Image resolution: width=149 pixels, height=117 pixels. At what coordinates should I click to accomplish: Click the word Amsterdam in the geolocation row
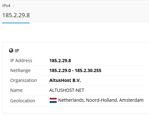(x=131, y=100)
